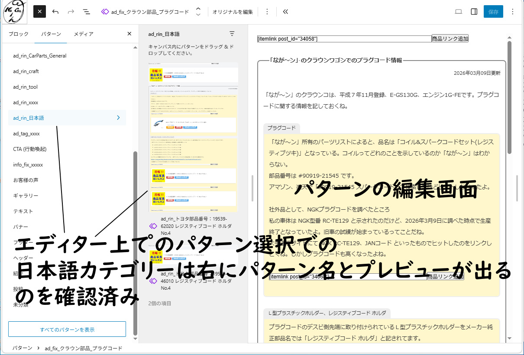The height and width of the screenshot is (355, 524).
Task: Open the document overview list view
Action: tap(87, 12)
